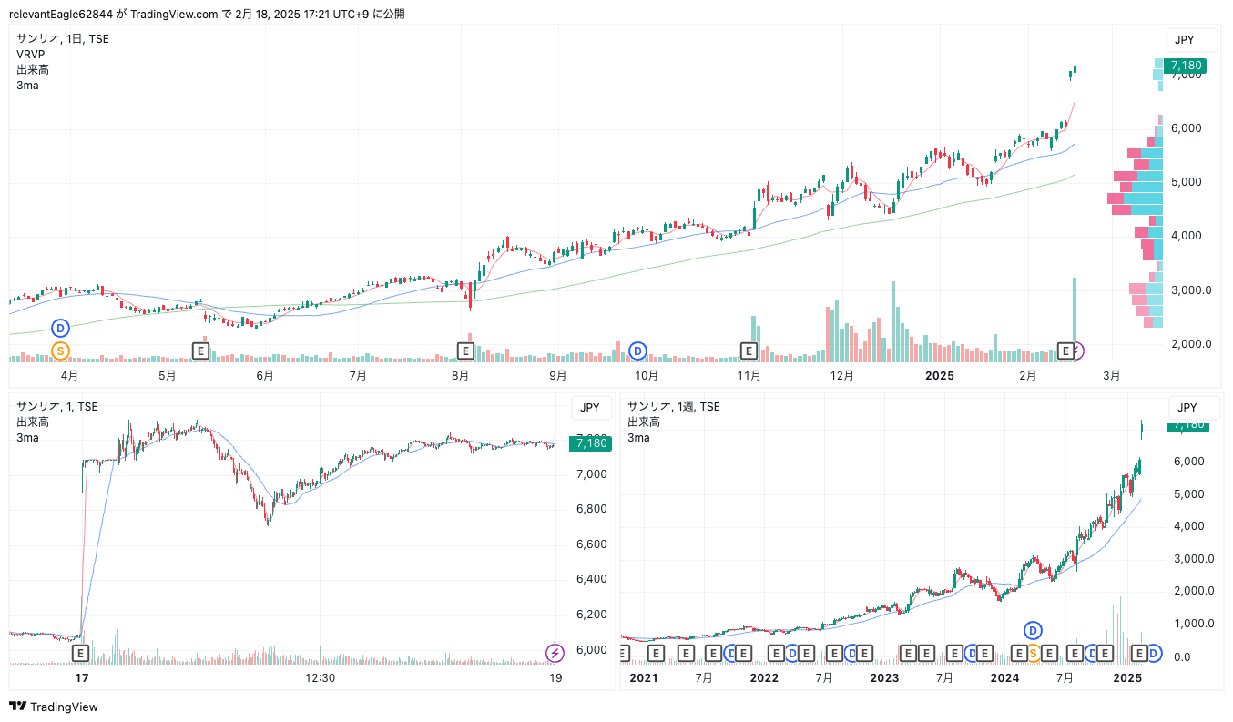Click the TradingView logo at the bottom left
The image size is (1233, 722).
click(x=54, y=707)
